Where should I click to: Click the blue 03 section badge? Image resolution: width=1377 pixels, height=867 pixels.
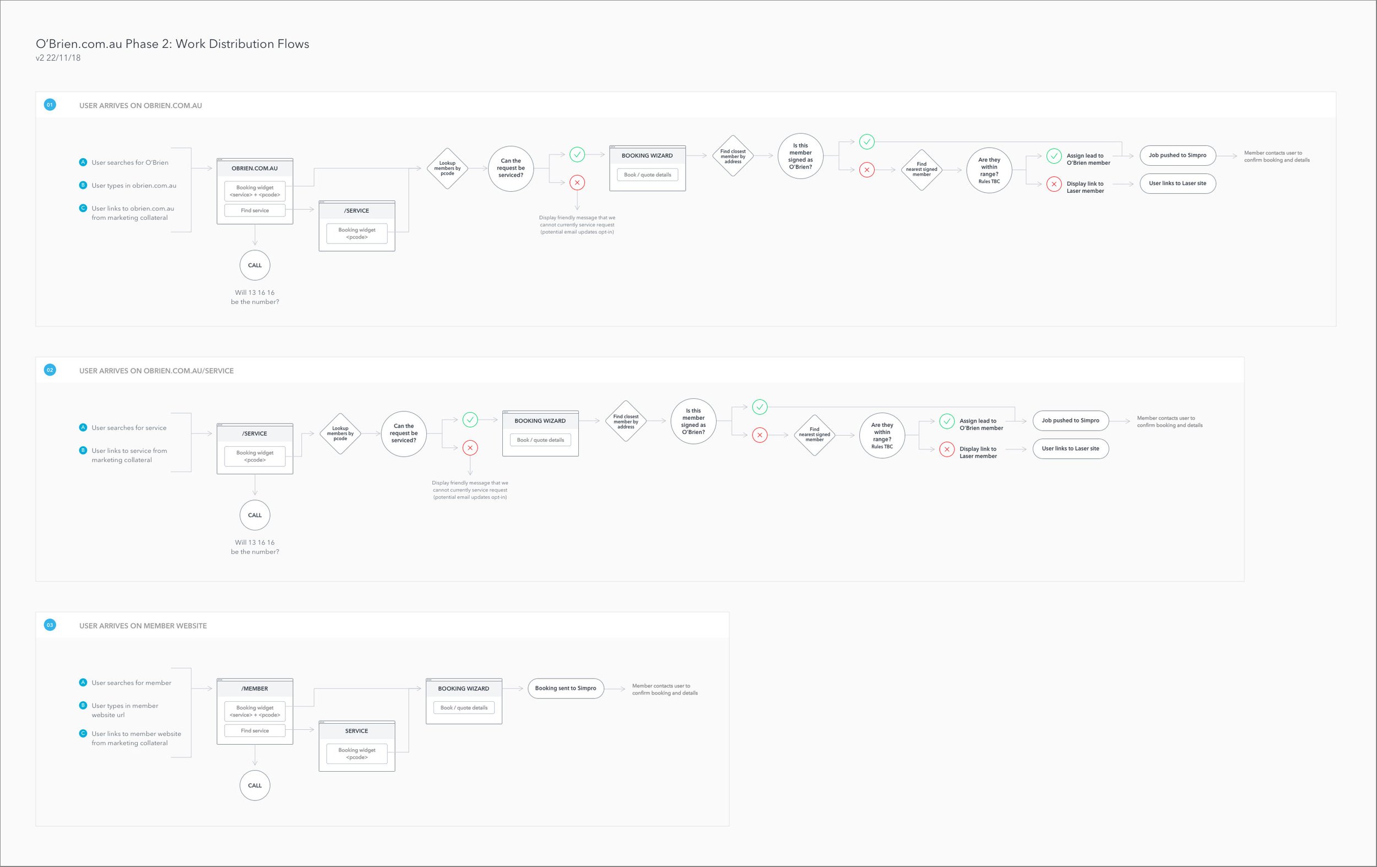[50, 625]
